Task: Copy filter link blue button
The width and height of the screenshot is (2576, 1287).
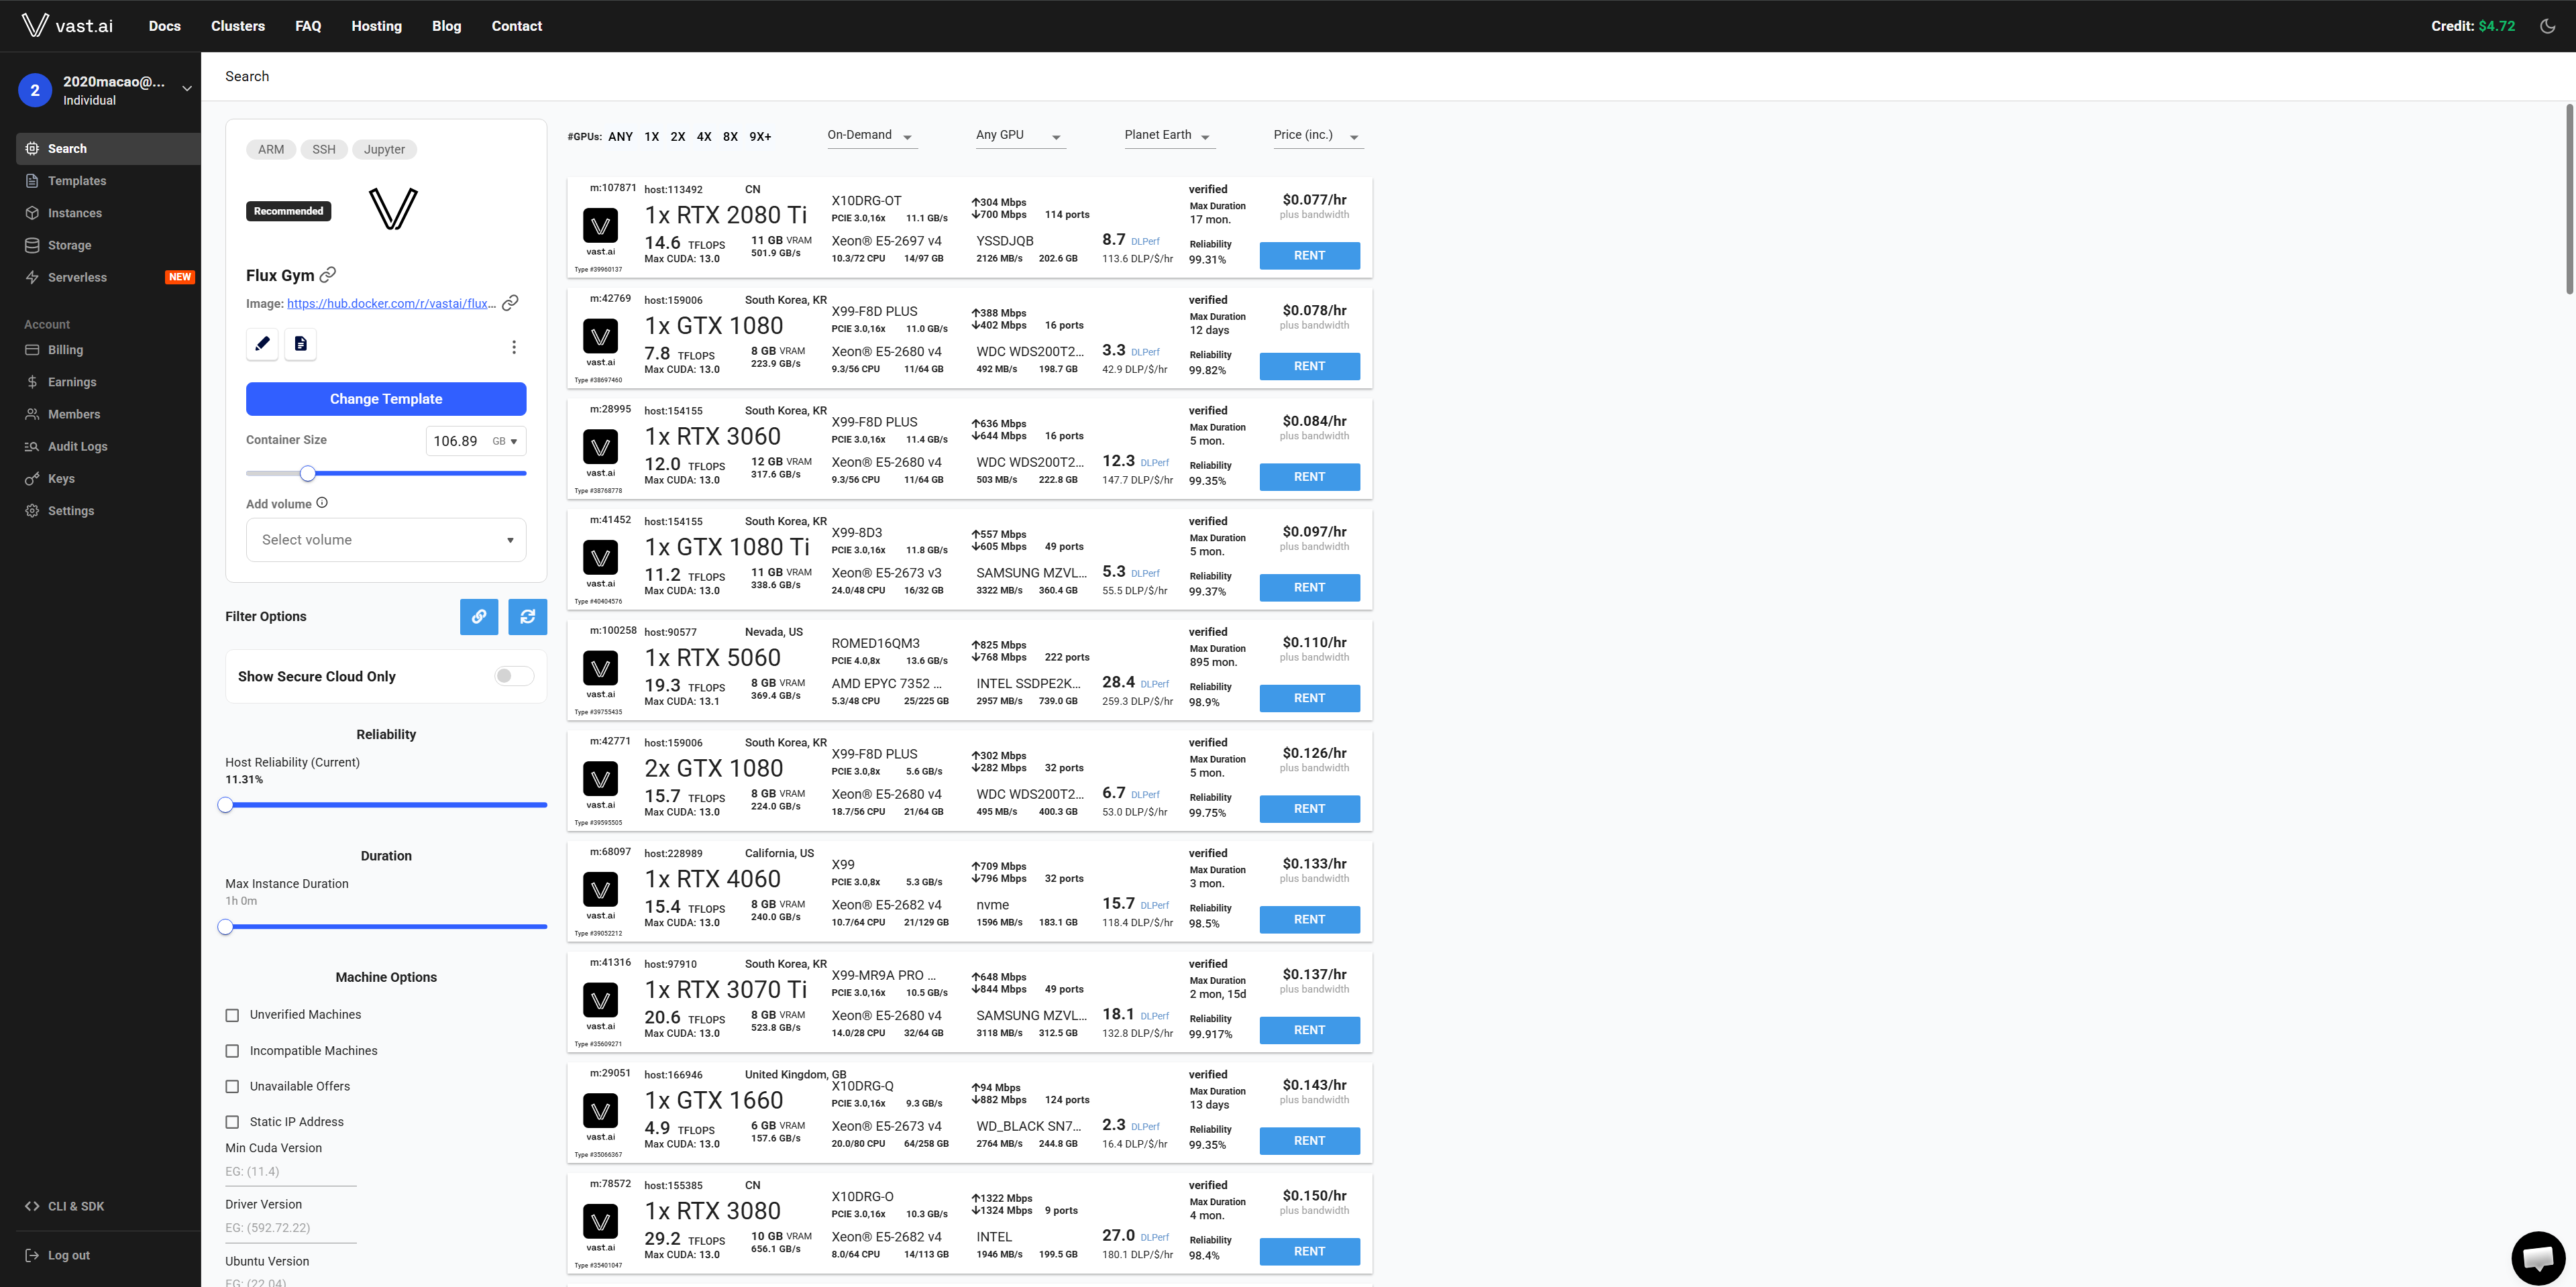Action: (479, 617)
